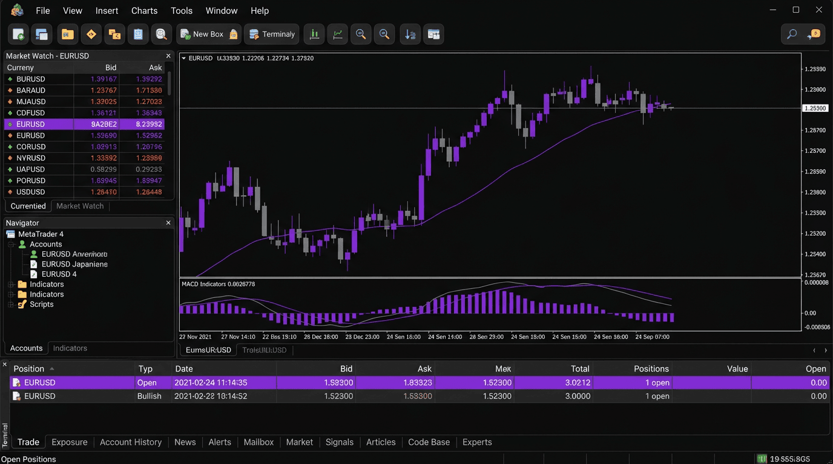Switch chart to line chart icon
Screen dimensions: 833x464
coord(338,34)
